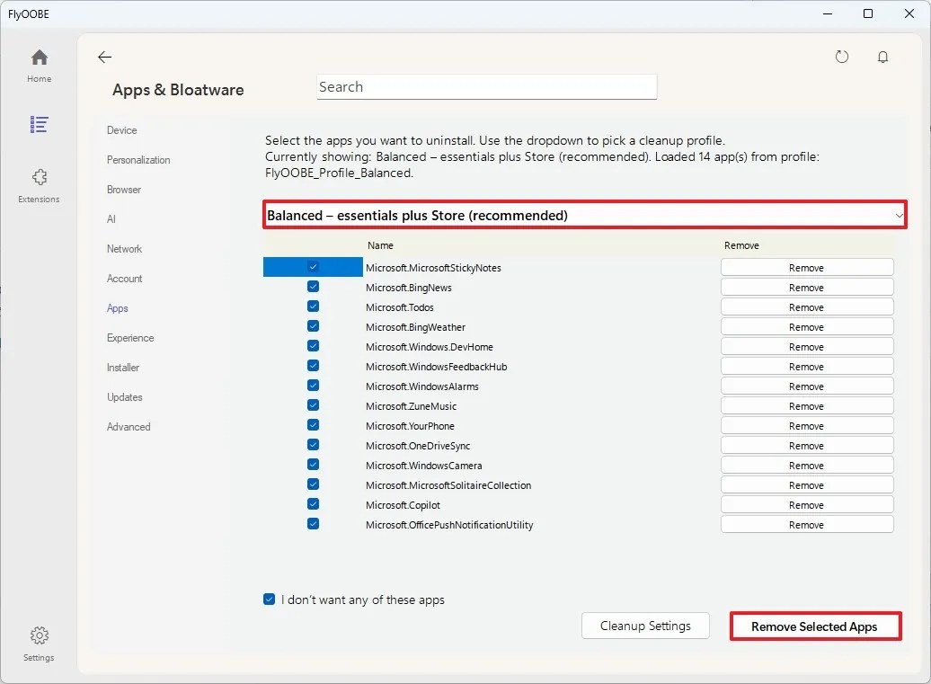Open notifications via the bell icon
The width and height of the screenshot is (931, 684).
click(x=882, y=56)
